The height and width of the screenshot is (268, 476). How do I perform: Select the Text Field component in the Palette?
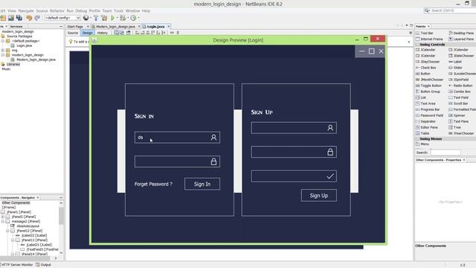tap(458, 98)
